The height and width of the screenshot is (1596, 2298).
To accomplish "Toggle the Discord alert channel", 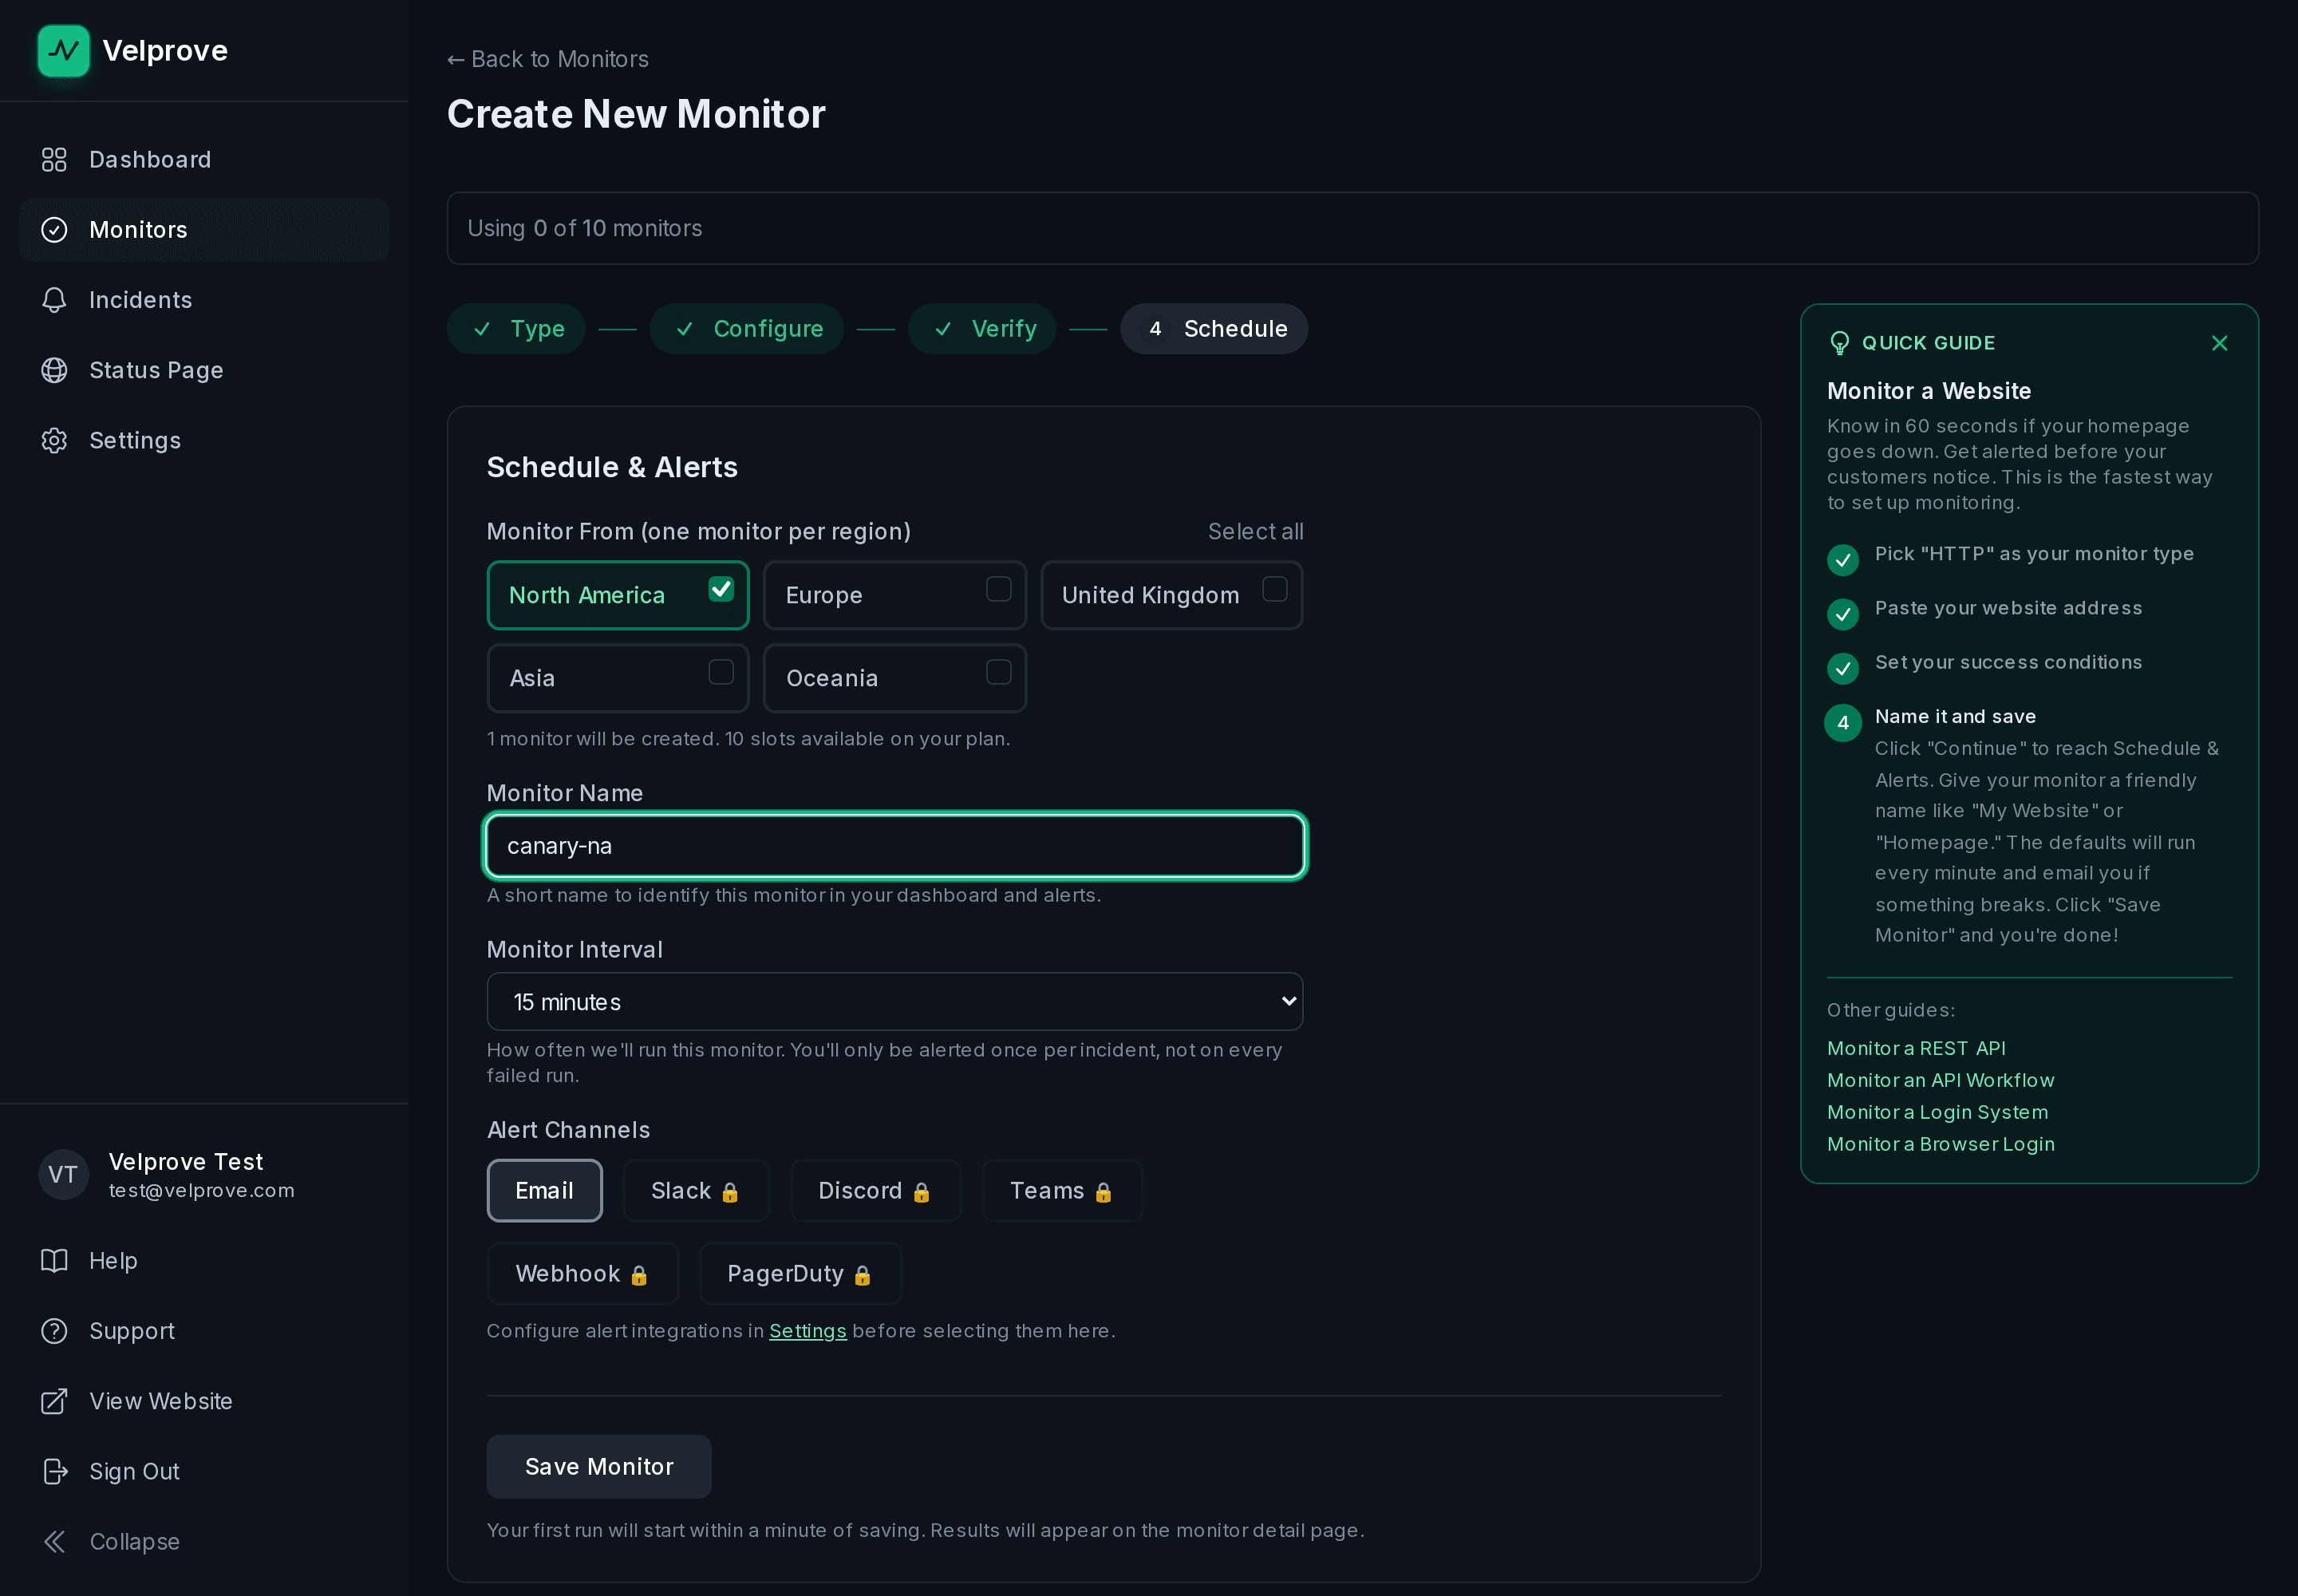I will pos(875,1190).
